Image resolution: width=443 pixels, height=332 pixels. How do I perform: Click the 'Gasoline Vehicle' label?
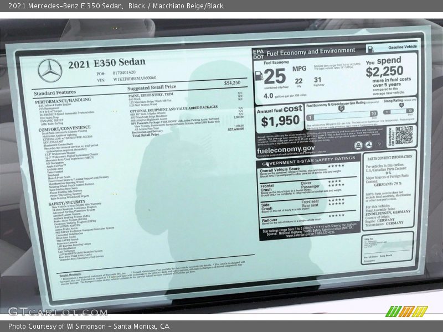click(x=403, y=47)
